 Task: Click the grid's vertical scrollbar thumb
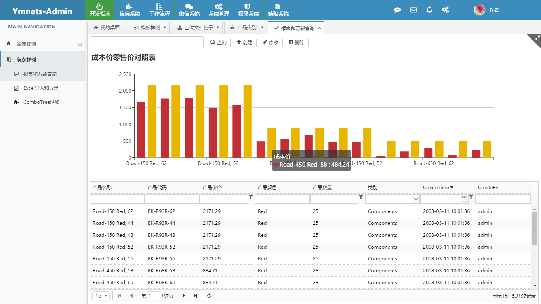[535, 228]
